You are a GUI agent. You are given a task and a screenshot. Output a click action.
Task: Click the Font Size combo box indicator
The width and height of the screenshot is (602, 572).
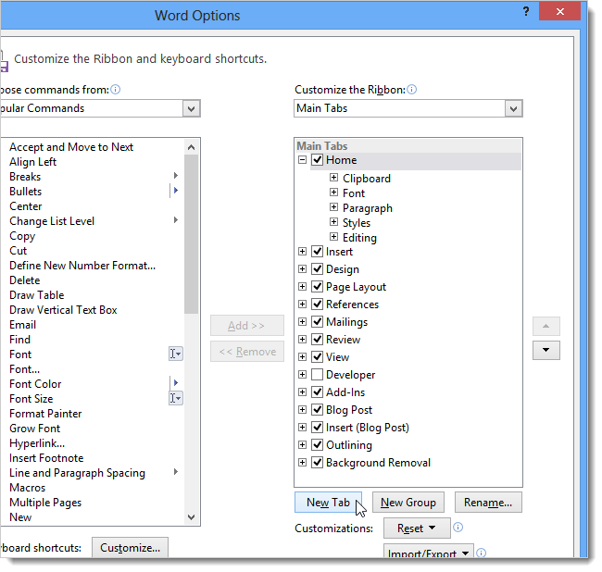[x=176, y=398]
